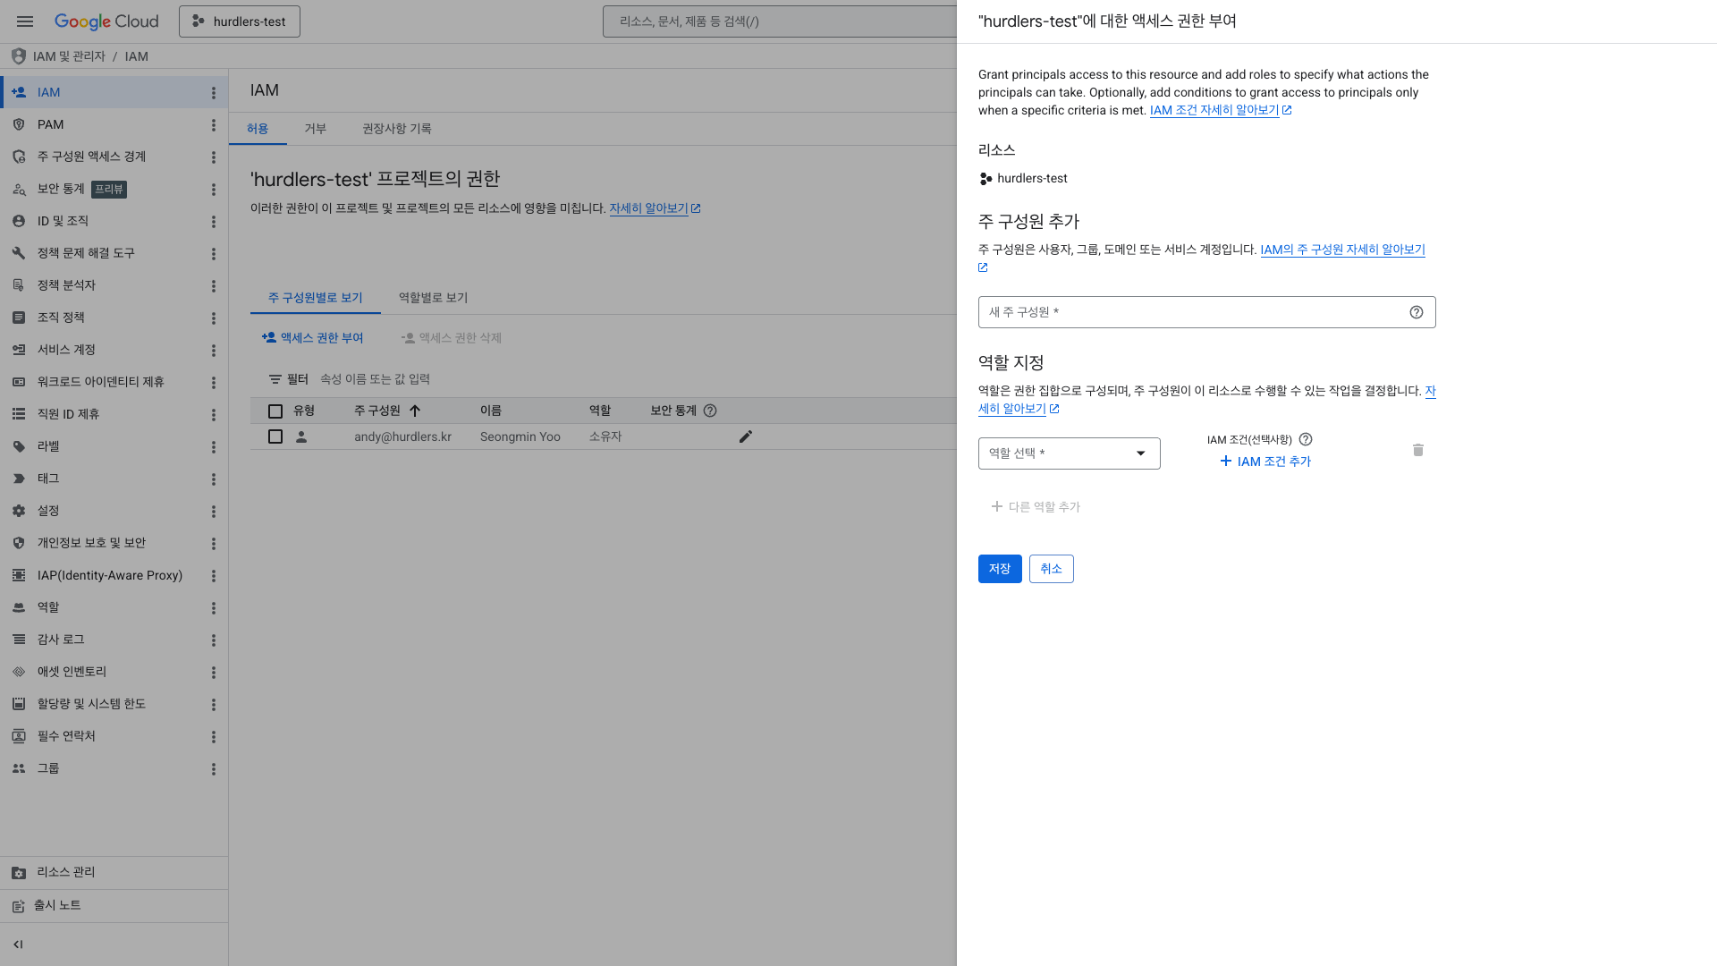The width and height of the screenshot is (1717, 966).
Task: Switch to the 권장사항 기록 tab
Action: point(397,129)
